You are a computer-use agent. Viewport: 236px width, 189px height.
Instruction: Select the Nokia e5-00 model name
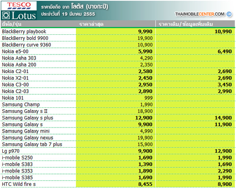click(15, 51)
